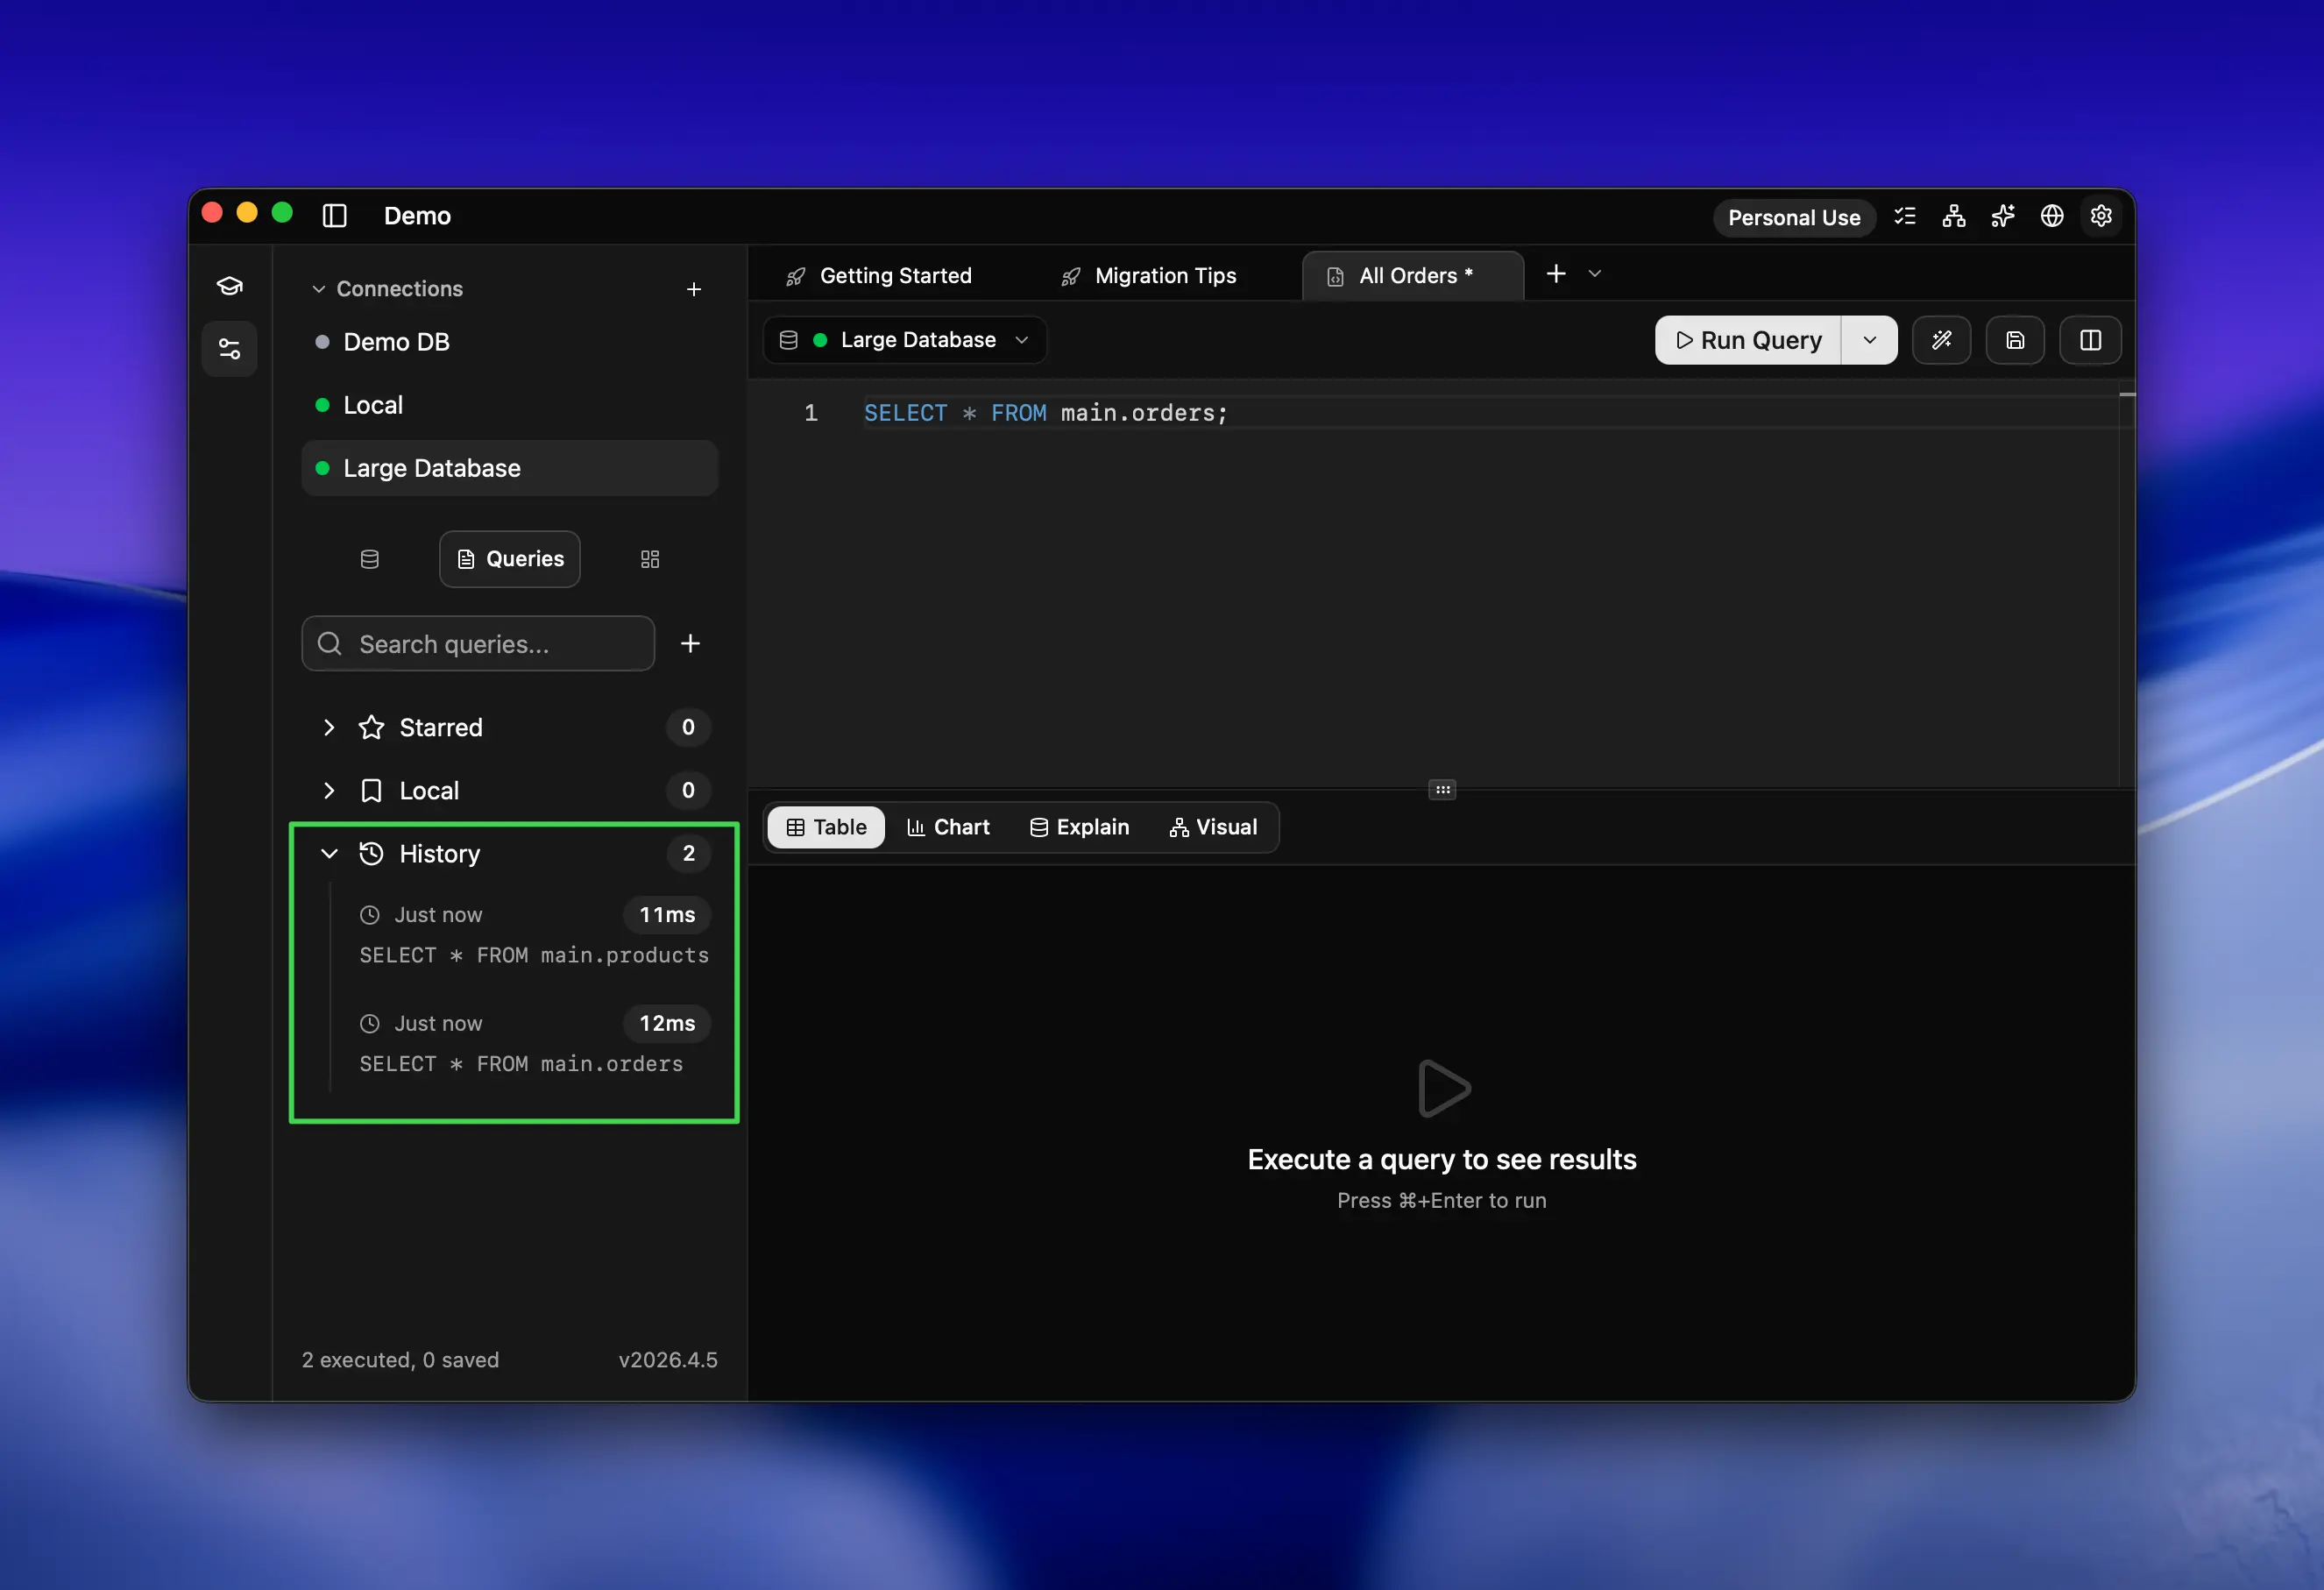Viewport: 2324px width, 1590px height.
Task: Open settings via the gear icon
Action: (x=2101, y=216)
